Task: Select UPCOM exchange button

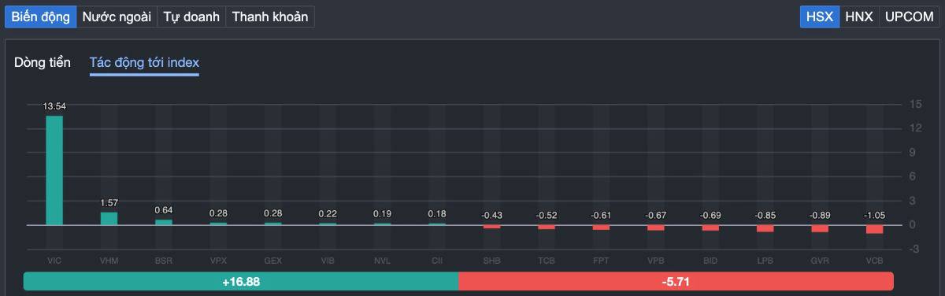Action: click(x=909, y=17)
